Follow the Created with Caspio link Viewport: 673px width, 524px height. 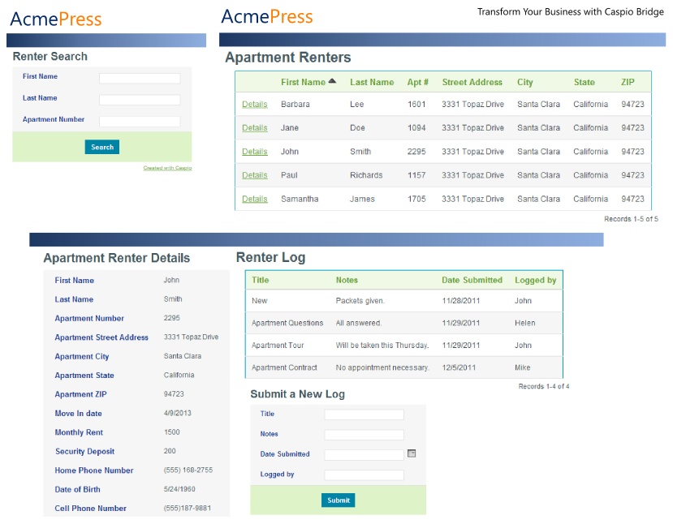[167, 168]
